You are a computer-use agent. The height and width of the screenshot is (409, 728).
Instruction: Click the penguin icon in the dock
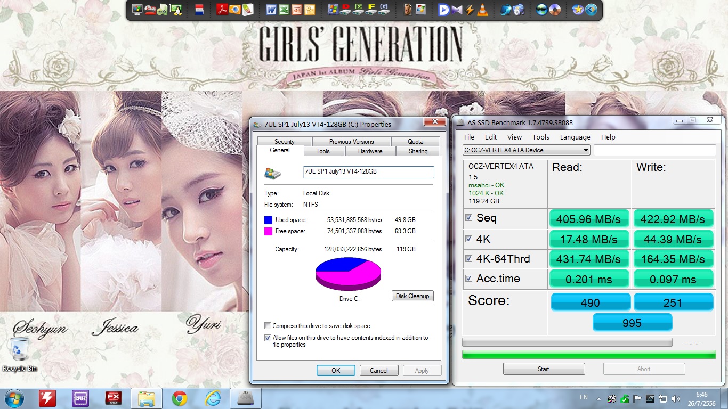pos(175,9)
